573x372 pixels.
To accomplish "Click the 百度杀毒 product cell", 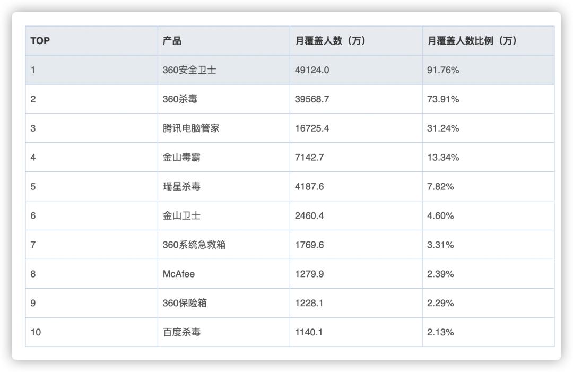I will pyautogui.click(x=180, y=332).
